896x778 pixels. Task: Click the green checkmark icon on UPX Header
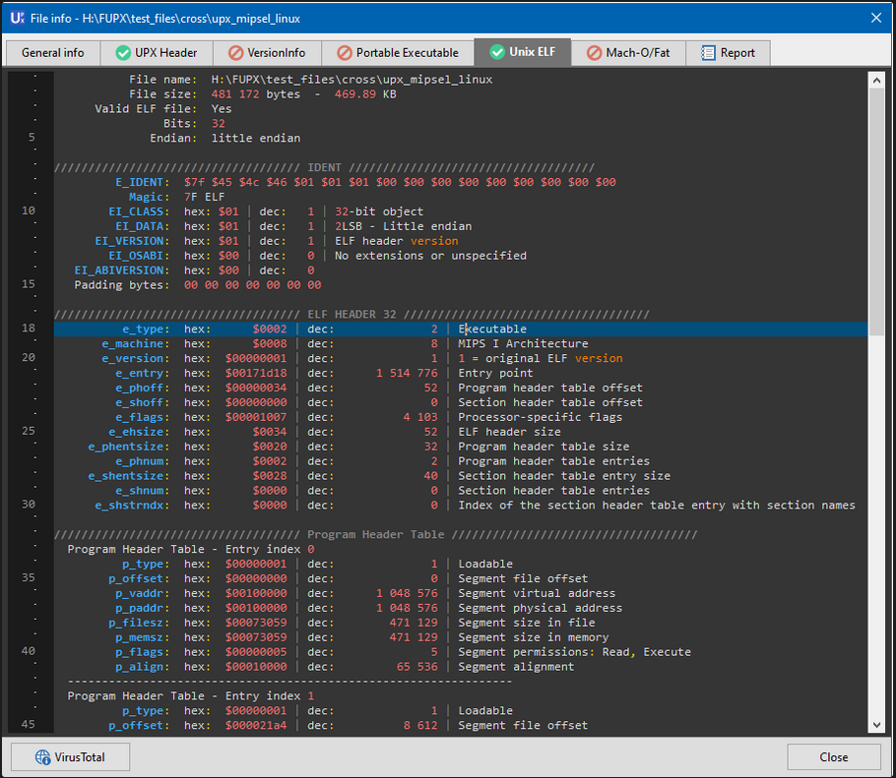[123, 53]
